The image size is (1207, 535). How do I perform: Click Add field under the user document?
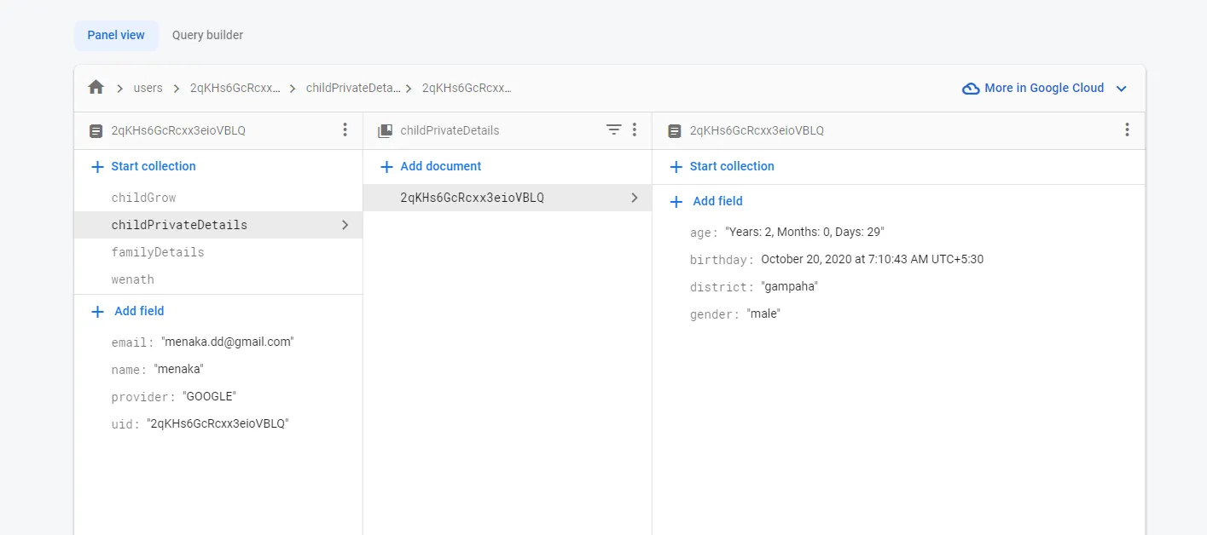coord(138,311)
